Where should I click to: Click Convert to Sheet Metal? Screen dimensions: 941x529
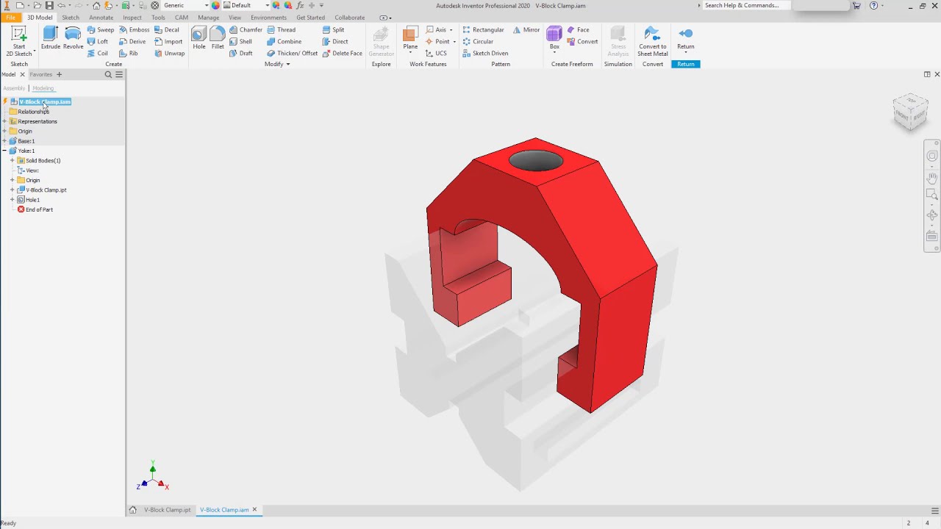click(653, 41)
